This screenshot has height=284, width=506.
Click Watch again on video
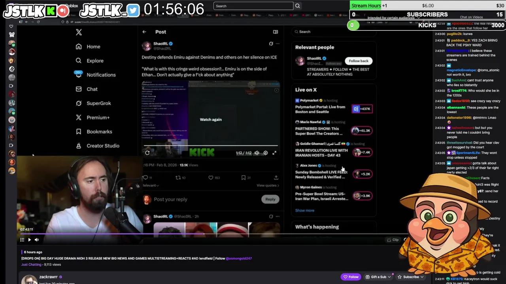coord(211,120)
